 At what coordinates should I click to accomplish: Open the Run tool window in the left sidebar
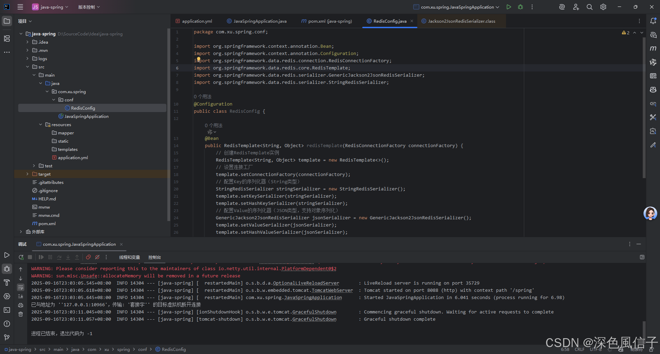7,255
